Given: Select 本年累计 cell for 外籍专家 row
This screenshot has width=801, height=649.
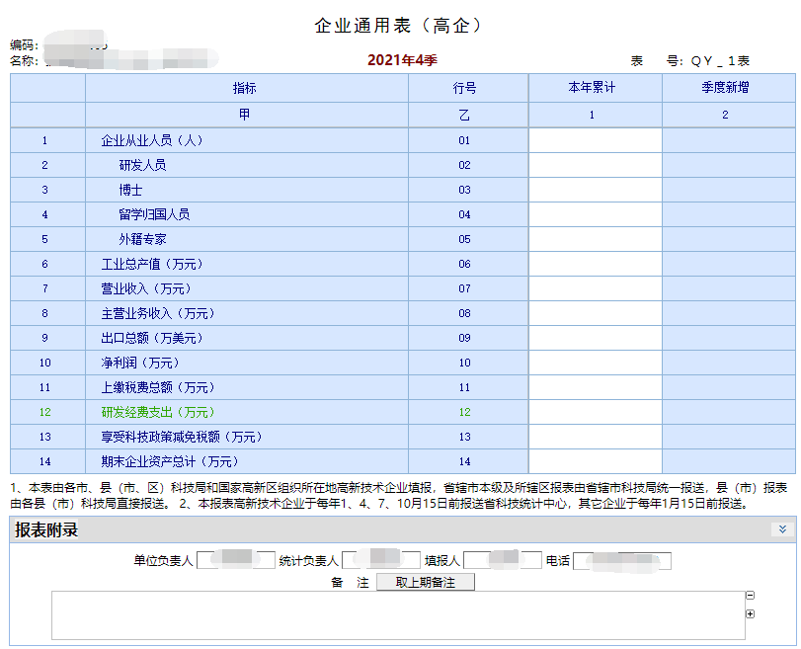Looking at the screenshot, I should 596,239.
